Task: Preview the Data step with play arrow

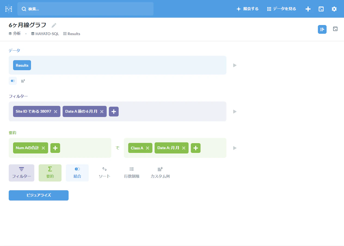Action: pyautogui.click(x=235, y=65)
